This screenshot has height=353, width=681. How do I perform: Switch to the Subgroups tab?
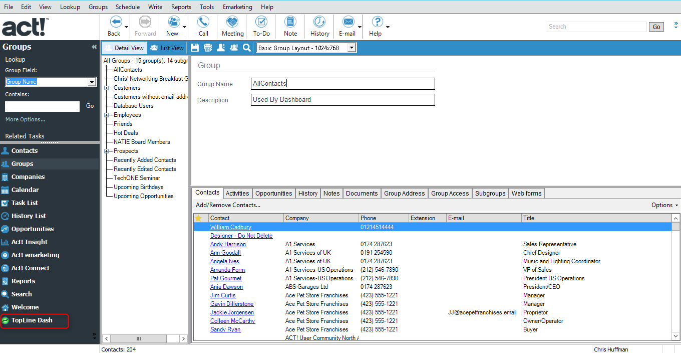click(x=490, y=193)
